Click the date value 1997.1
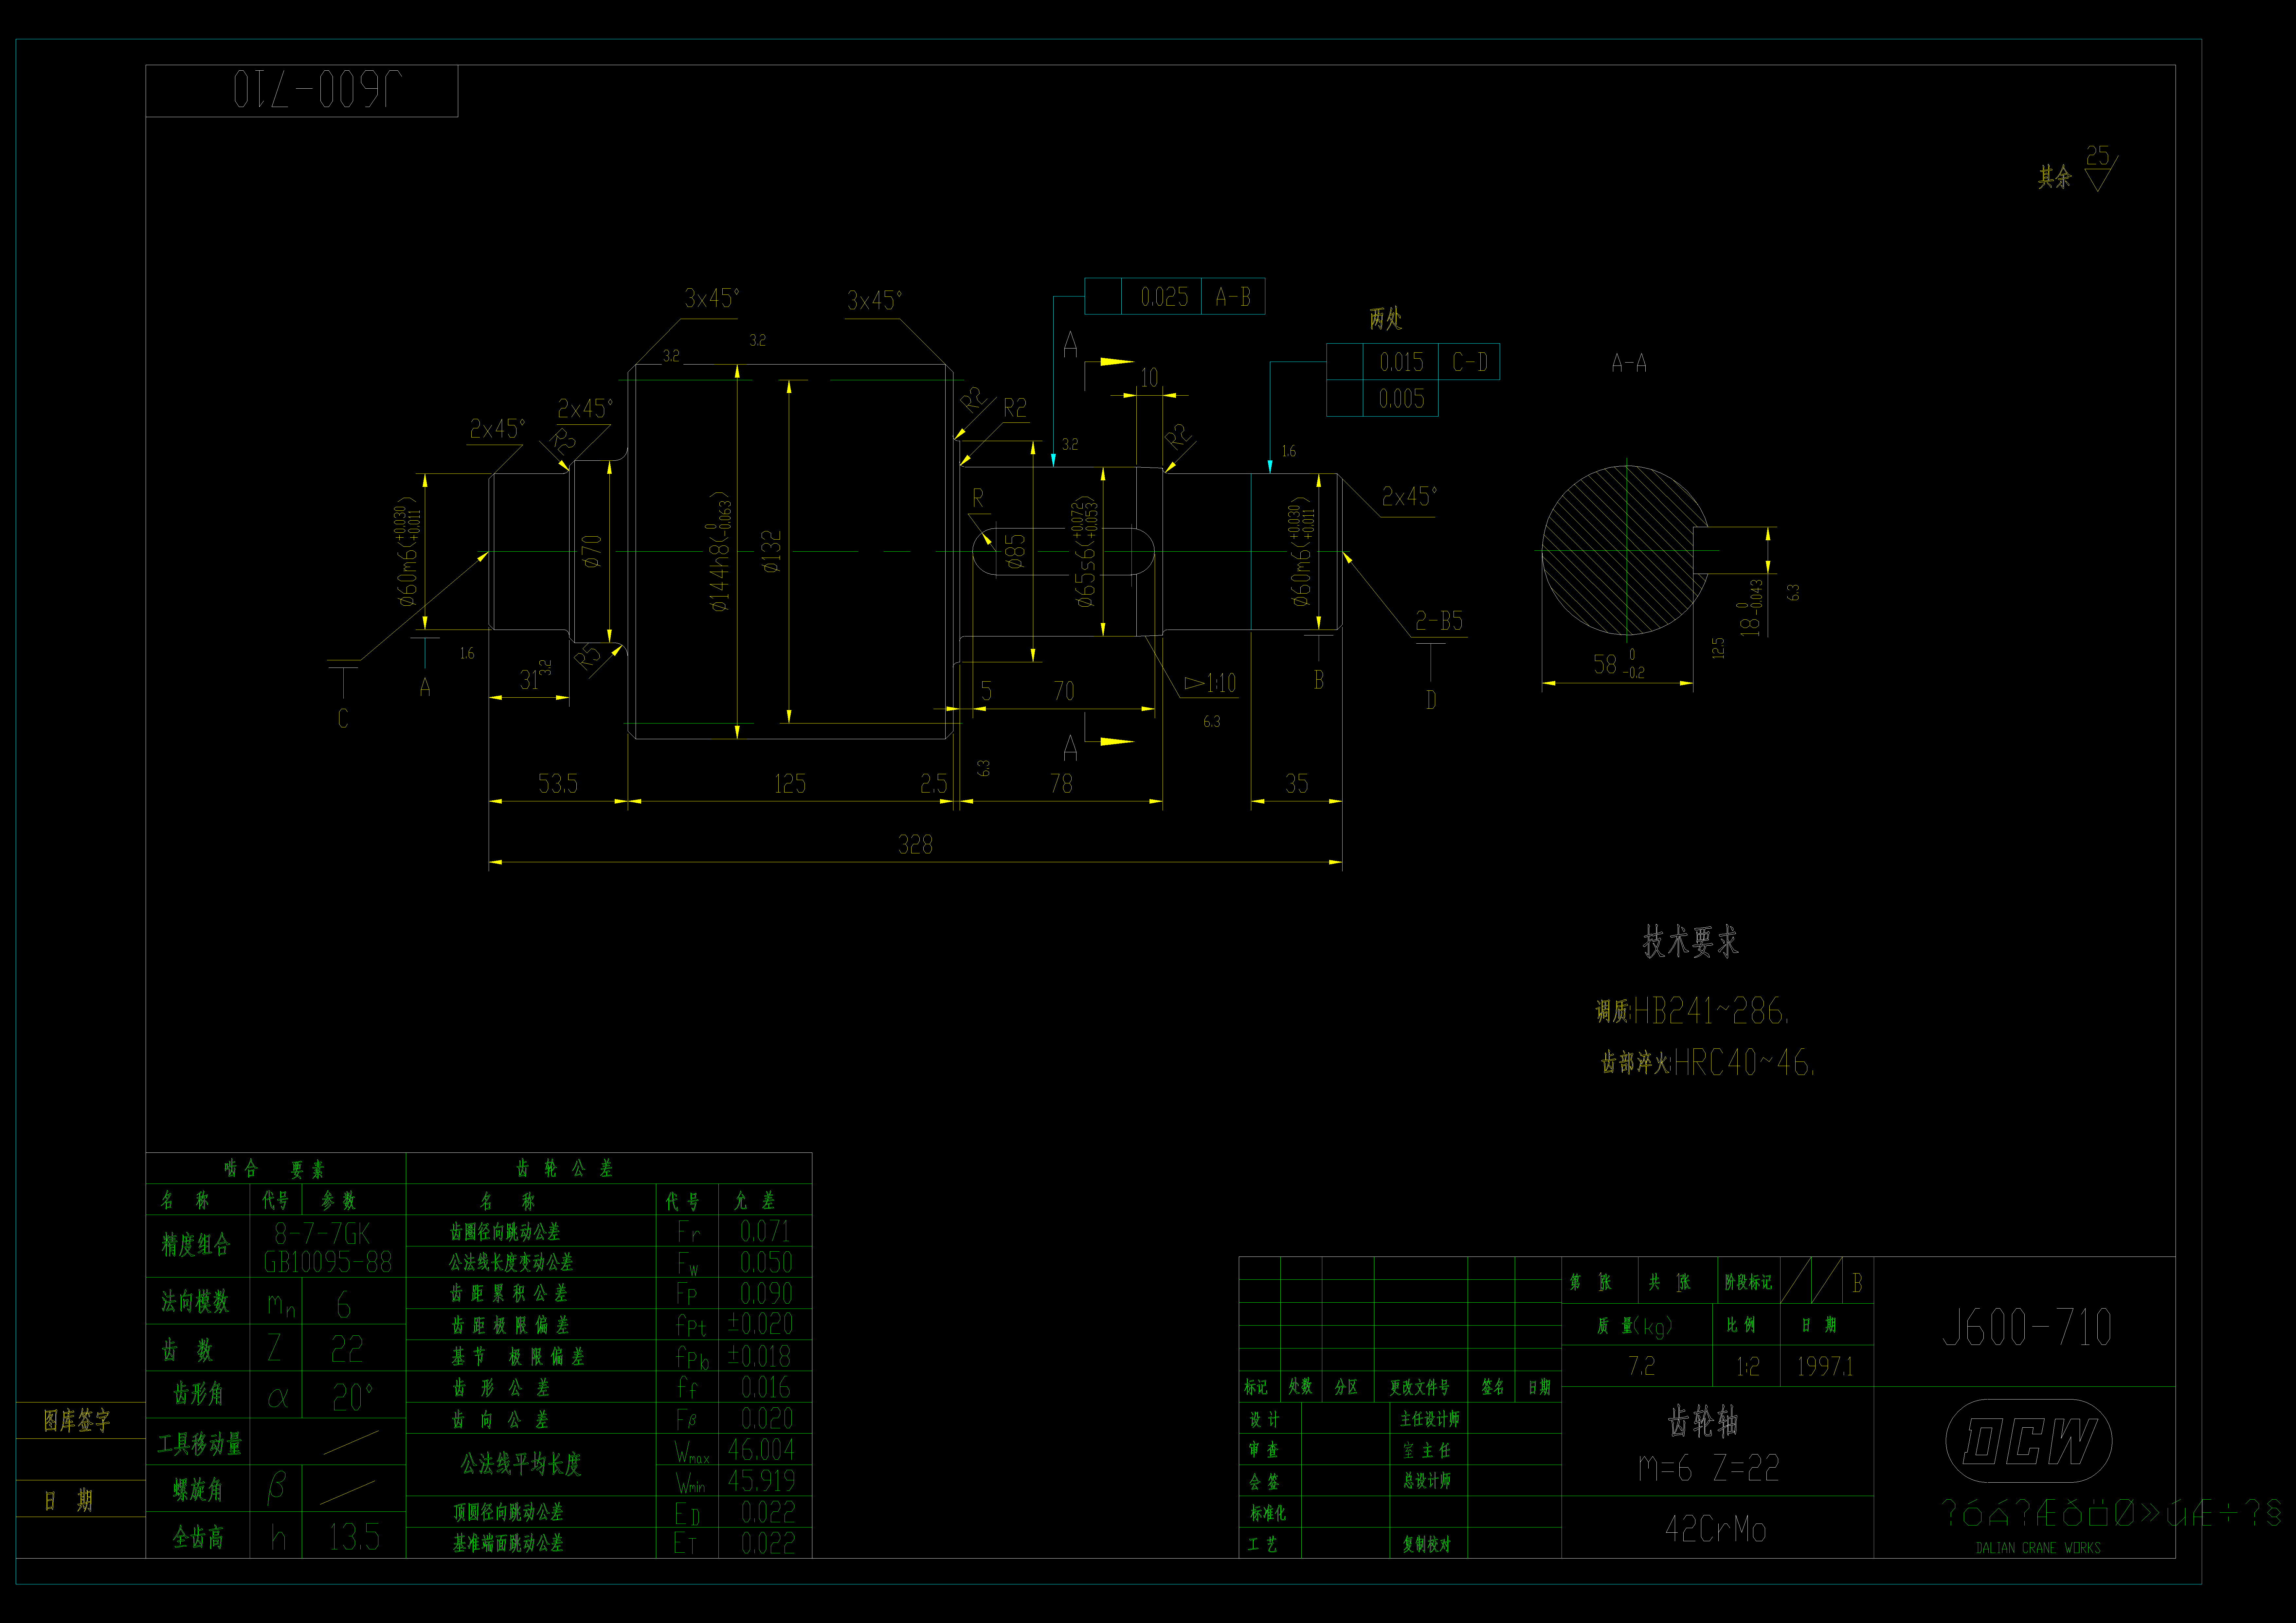 [x=1825, y=1366]
